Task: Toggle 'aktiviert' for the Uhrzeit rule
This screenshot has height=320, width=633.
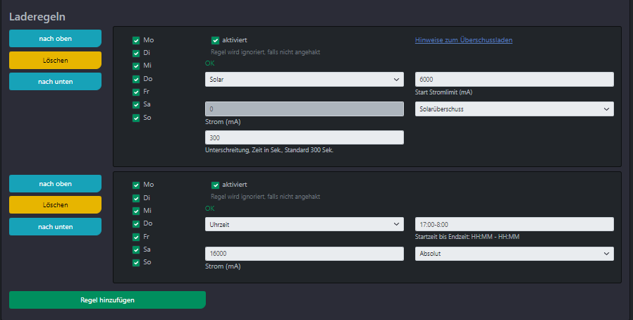Action: 215,185
